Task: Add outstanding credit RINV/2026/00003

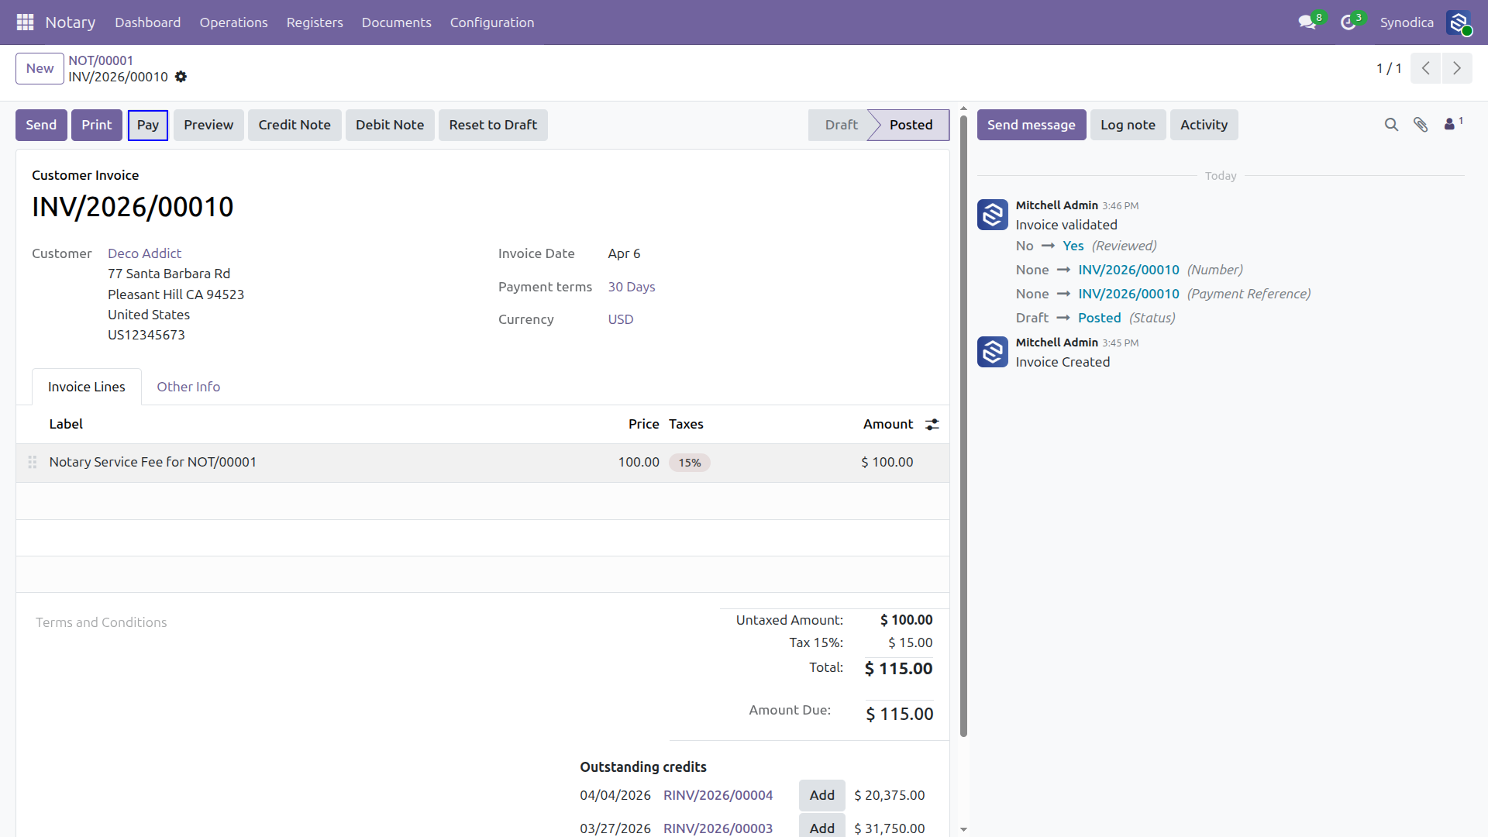Action: [822, 827]
